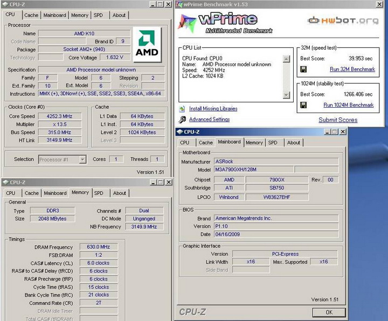
Task: Click Southbridge SB750 value
Action: point(277,188)
